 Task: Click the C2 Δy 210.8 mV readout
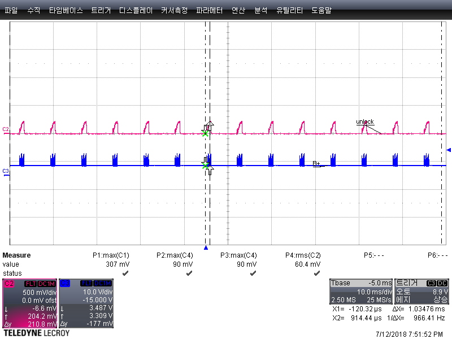[30, 324]
